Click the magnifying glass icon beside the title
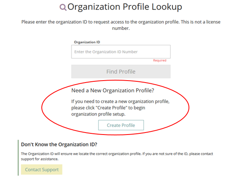This screenshot has height=177, width=247. [x=63, y=7]
